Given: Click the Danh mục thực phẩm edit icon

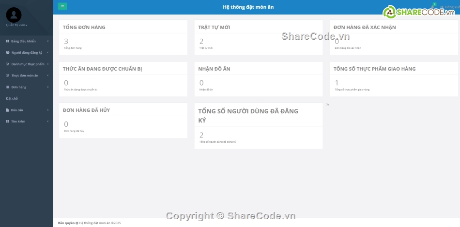Looking at the screenshot, I should click(7, 64).
